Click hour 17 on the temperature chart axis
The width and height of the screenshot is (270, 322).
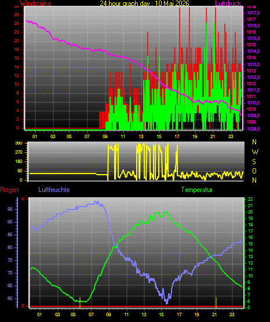179,314
